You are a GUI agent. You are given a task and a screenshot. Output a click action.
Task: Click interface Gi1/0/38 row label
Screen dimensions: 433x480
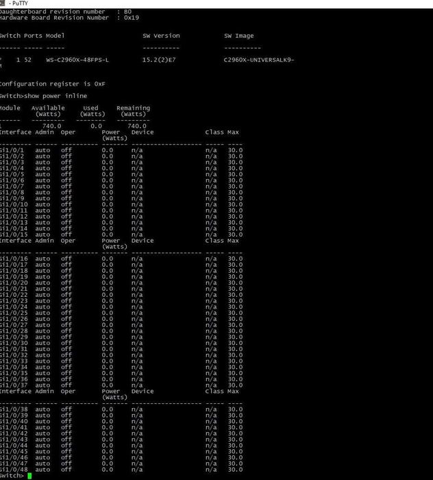pos(14,409)
